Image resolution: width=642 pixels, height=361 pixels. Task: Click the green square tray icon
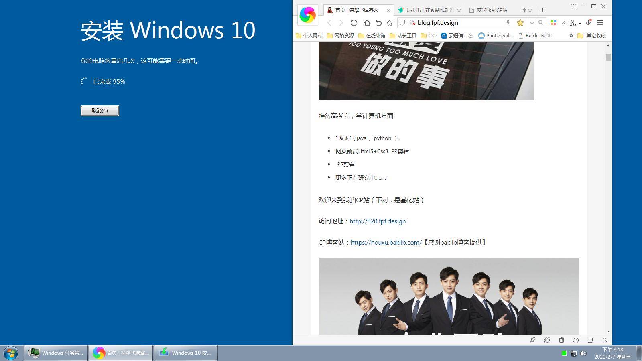pos(564,353)
